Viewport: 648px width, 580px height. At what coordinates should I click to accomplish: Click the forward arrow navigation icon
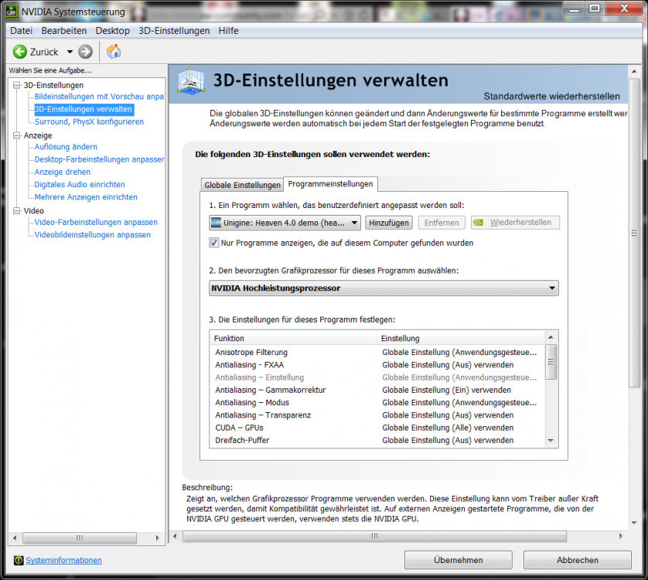[x=85, y=52]
